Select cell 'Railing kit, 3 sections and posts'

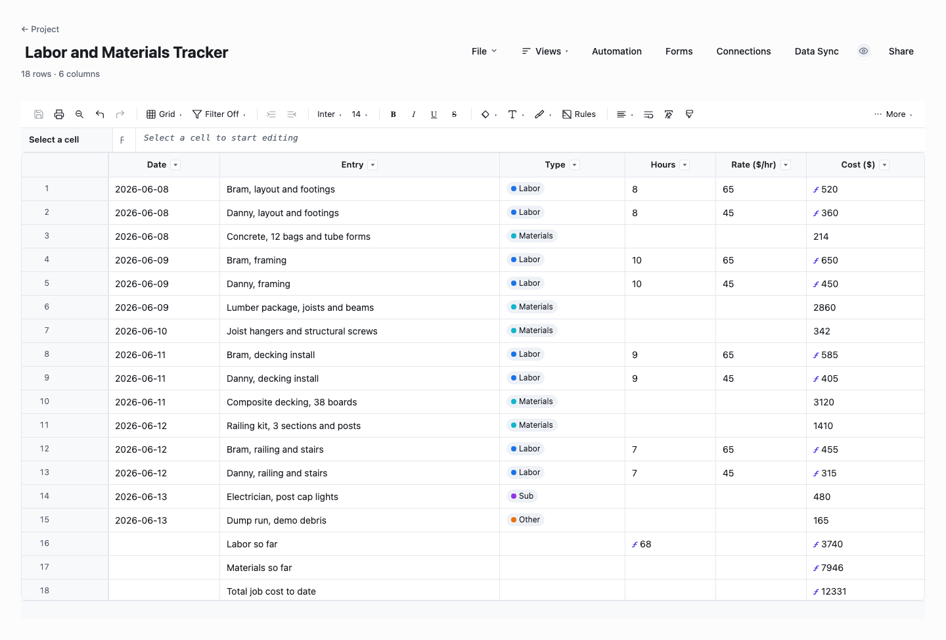tap(359, 426)
